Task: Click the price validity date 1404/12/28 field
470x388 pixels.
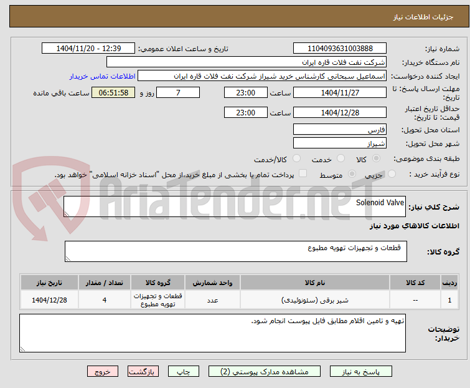Action: tap(340, 112)
